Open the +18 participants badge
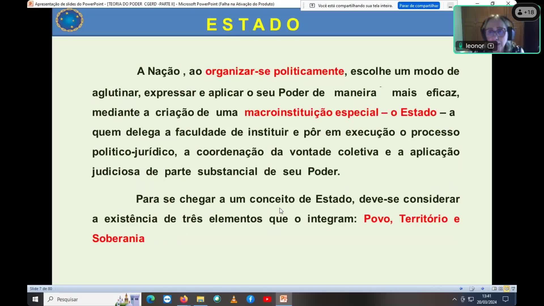544x306 pixels. tap(526, 12)
